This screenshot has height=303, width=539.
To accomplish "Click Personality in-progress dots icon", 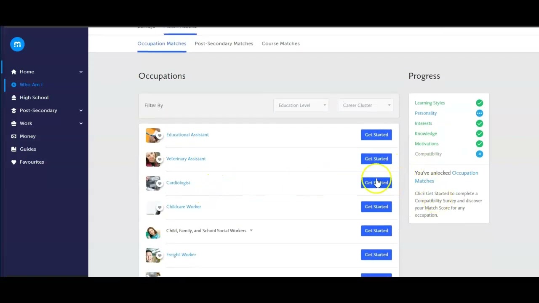I will tap(479, 113).
